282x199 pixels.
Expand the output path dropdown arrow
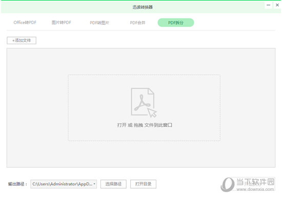tap(94, 184)
